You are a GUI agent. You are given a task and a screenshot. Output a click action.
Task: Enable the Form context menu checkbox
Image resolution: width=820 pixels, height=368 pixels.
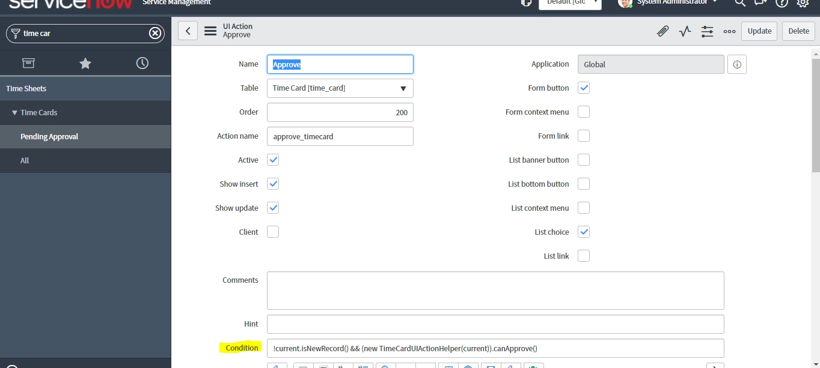click(x=584, y=112)
